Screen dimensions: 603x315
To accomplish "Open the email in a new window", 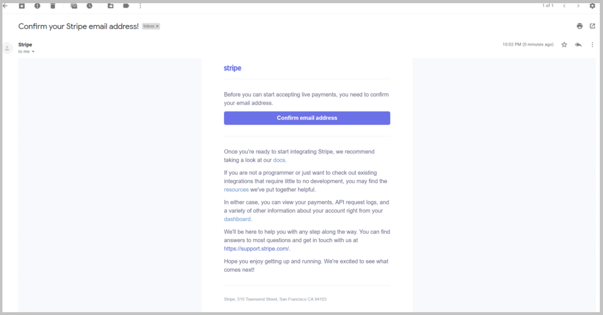I will coord(592,26).
